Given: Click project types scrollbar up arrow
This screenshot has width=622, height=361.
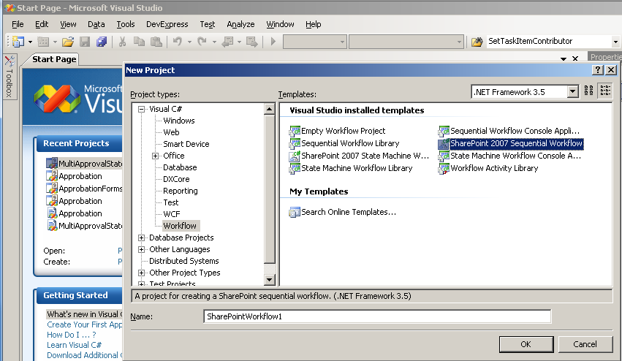Looking at the screenshot, I should (x=270, y=109).
